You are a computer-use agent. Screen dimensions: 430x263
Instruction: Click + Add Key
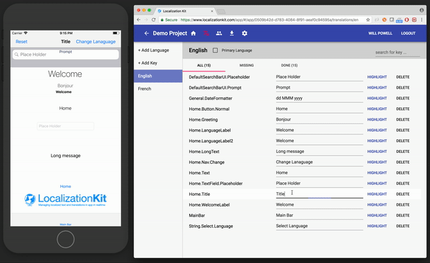(148, 63)
